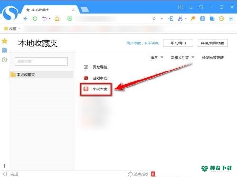Click the 导入/导出 button
This screenshot has width=237, height=177.
click(178, 43)
